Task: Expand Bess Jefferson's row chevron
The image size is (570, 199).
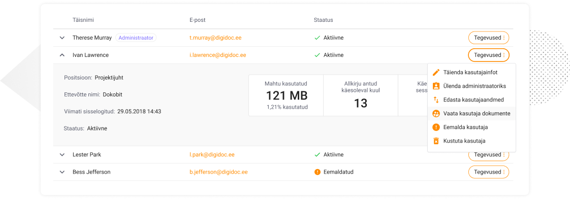Action: 62,172
